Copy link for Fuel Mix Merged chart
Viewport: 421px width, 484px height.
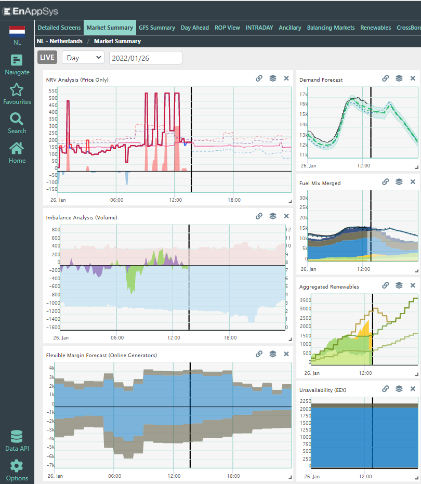[386, 182]
